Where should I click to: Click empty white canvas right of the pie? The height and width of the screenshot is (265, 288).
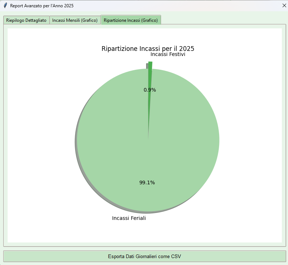(250, 138)
